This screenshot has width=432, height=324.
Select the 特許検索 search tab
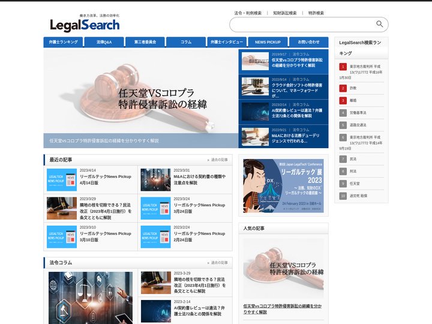click(316, 13)
